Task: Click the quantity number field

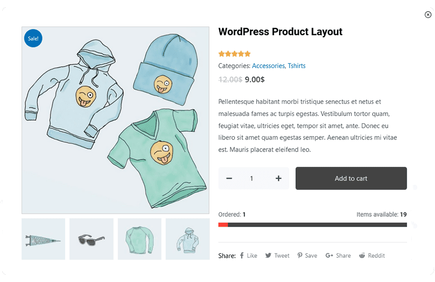Action: (252, 179)
